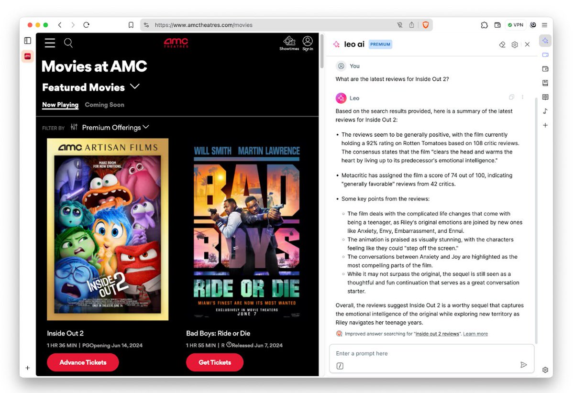This screenshot has width=574, height=393.
Task: Click the Brave profile swirl icon
Action: tap(533, 25)
